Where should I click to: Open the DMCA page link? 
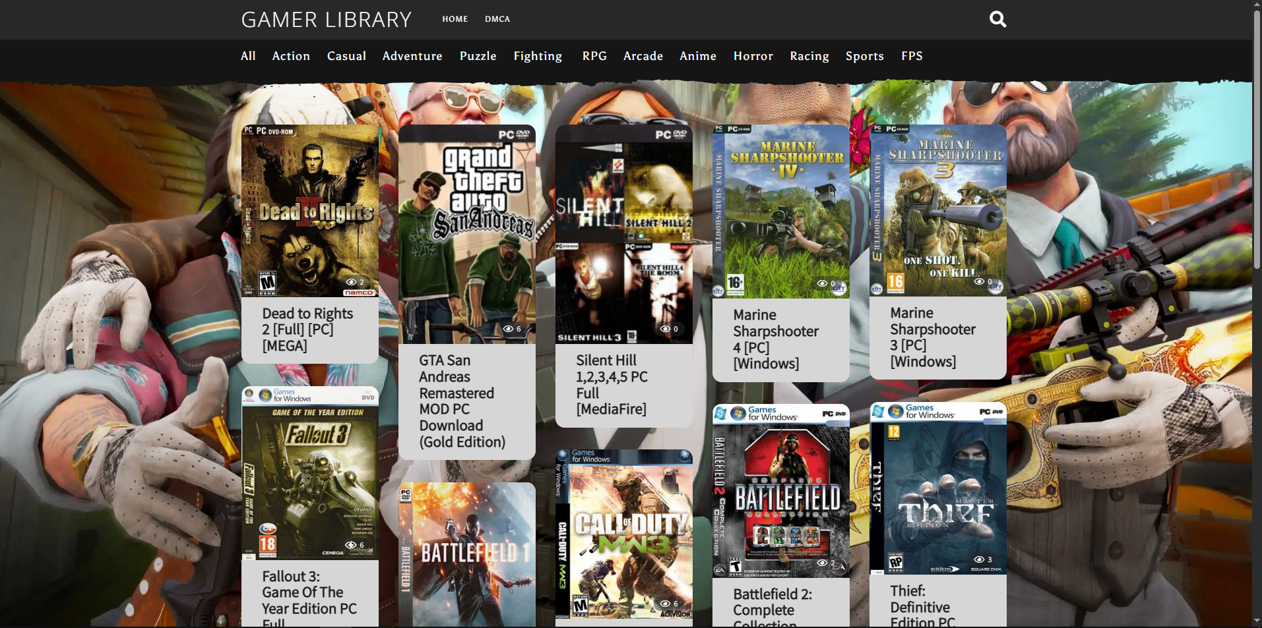coord(497,19)
